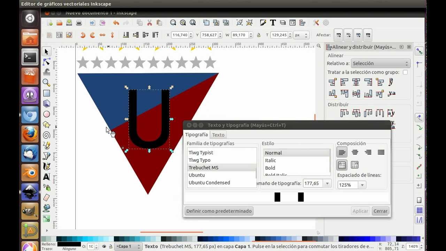This screenshot has height=251, width=446.
Task: Step the X coordinate spinner
Action: (190, 35)
